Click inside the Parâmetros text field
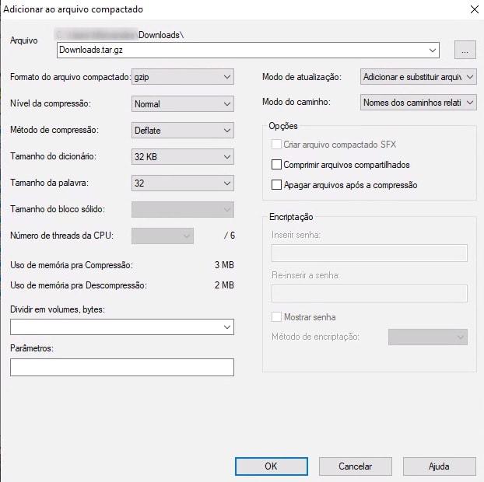 pos(122,368)
